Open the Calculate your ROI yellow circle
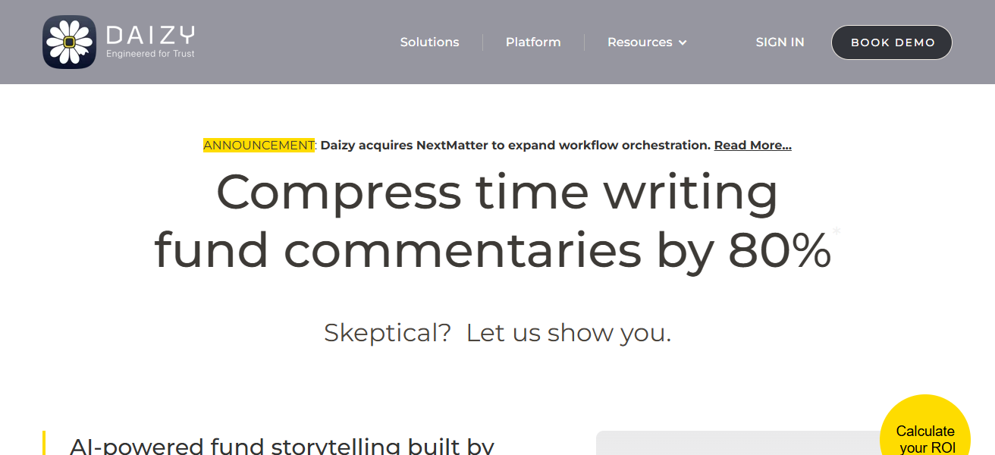Viewport: 995px width, 455px height. [x=924, y=434]
